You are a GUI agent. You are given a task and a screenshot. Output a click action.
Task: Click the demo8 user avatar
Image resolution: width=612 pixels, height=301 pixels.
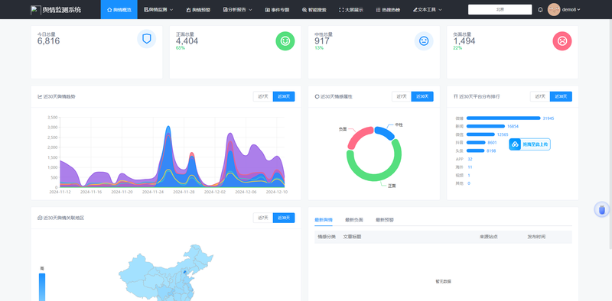point(554,10)
